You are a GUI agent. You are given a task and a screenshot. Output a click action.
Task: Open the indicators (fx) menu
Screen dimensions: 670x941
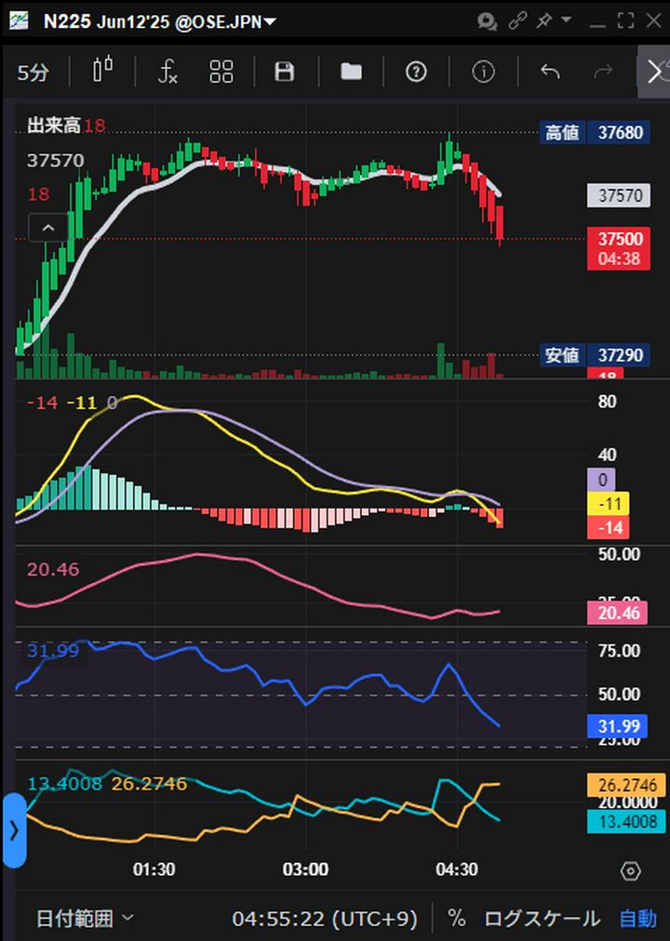pyautogui.click(x=167, y=72)
